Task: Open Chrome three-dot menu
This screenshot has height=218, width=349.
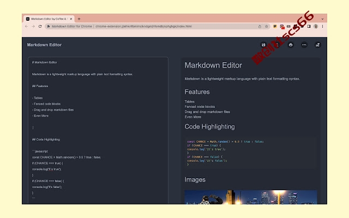Action: click(x=322, y=26)
